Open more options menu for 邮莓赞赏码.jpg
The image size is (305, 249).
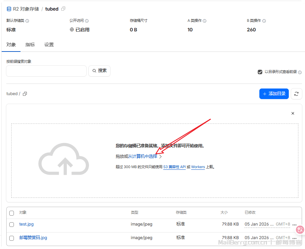[294, 238]
